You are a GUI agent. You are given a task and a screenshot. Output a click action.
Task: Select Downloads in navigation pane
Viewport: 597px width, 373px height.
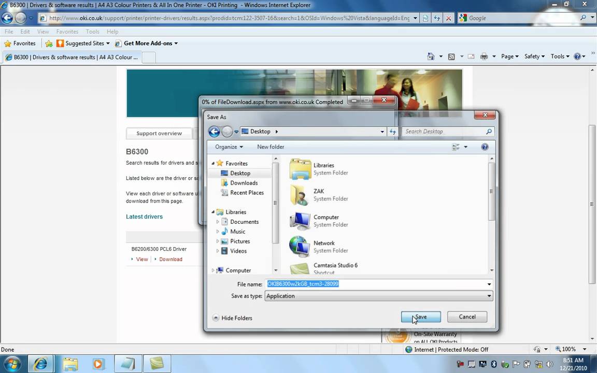(244, 183)
